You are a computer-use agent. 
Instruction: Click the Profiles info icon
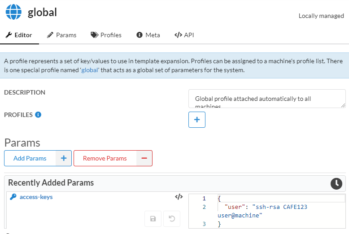pyautogui.click(x=38, y=115)
